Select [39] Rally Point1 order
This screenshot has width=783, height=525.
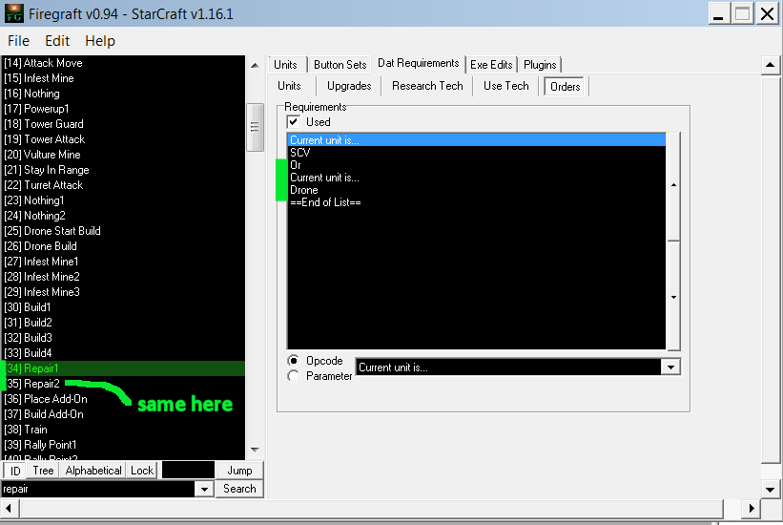coord(123,445)
